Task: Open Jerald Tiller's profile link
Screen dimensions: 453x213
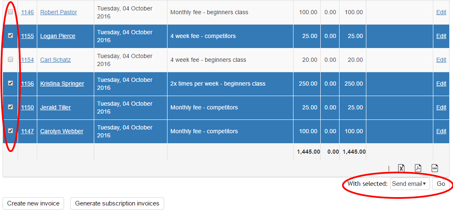Action: pos(55,107)
